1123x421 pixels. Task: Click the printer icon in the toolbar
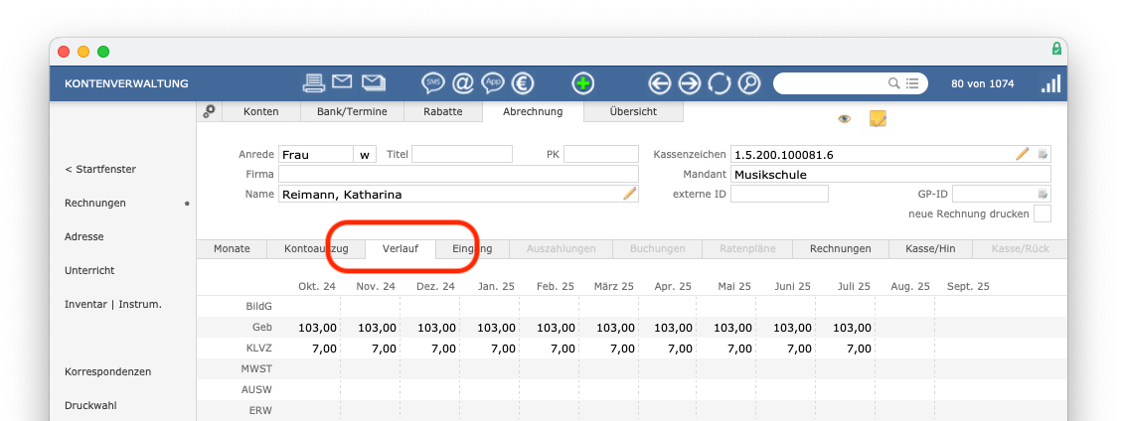[313, 83]
